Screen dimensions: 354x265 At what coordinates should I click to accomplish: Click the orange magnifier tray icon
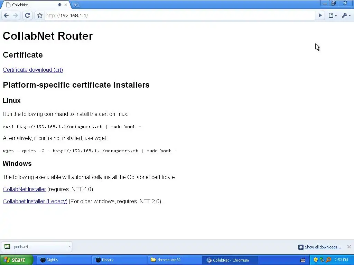click(328, 260)
